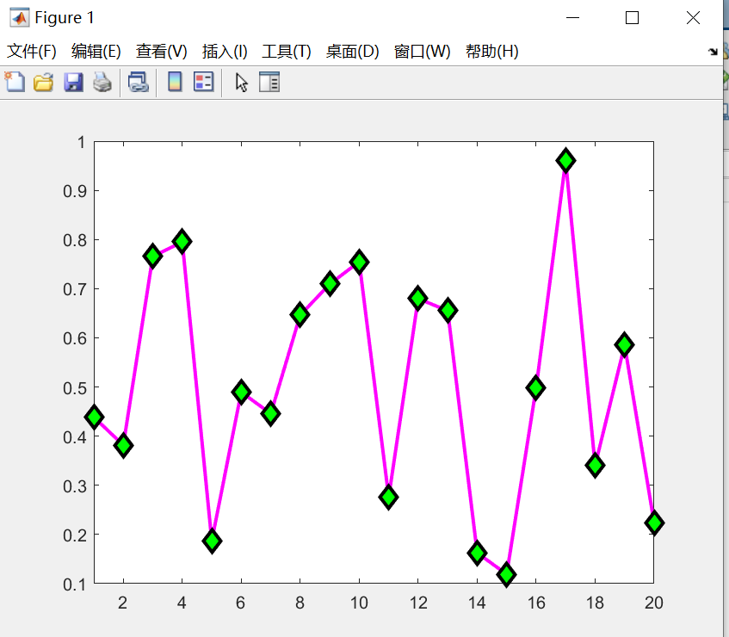This screenshot has width=729, height=637.
Task: Dock the figure using the dock arrow
Action: tap(714, 52)
